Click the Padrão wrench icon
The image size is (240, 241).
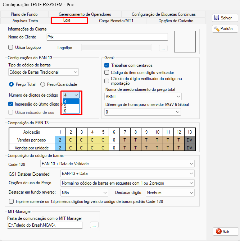pos(217,29)
